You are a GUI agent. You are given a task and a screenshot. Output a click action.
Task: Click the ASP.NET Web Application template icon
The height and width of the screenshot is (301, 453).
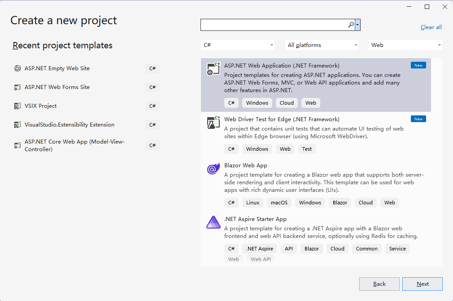click(213, 69)
